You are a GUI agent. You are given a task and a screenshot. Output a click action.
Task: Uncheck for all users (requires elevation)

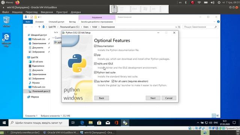tap(113, 81)
